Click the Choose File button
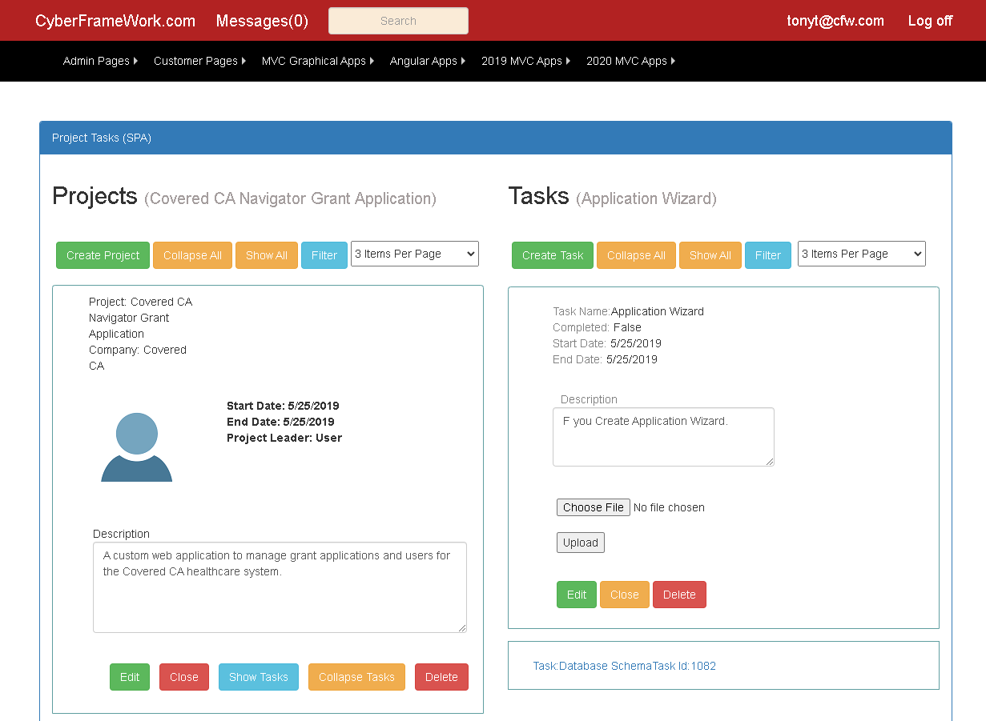This screenshot has width=986, height=721. pos(594,507)
